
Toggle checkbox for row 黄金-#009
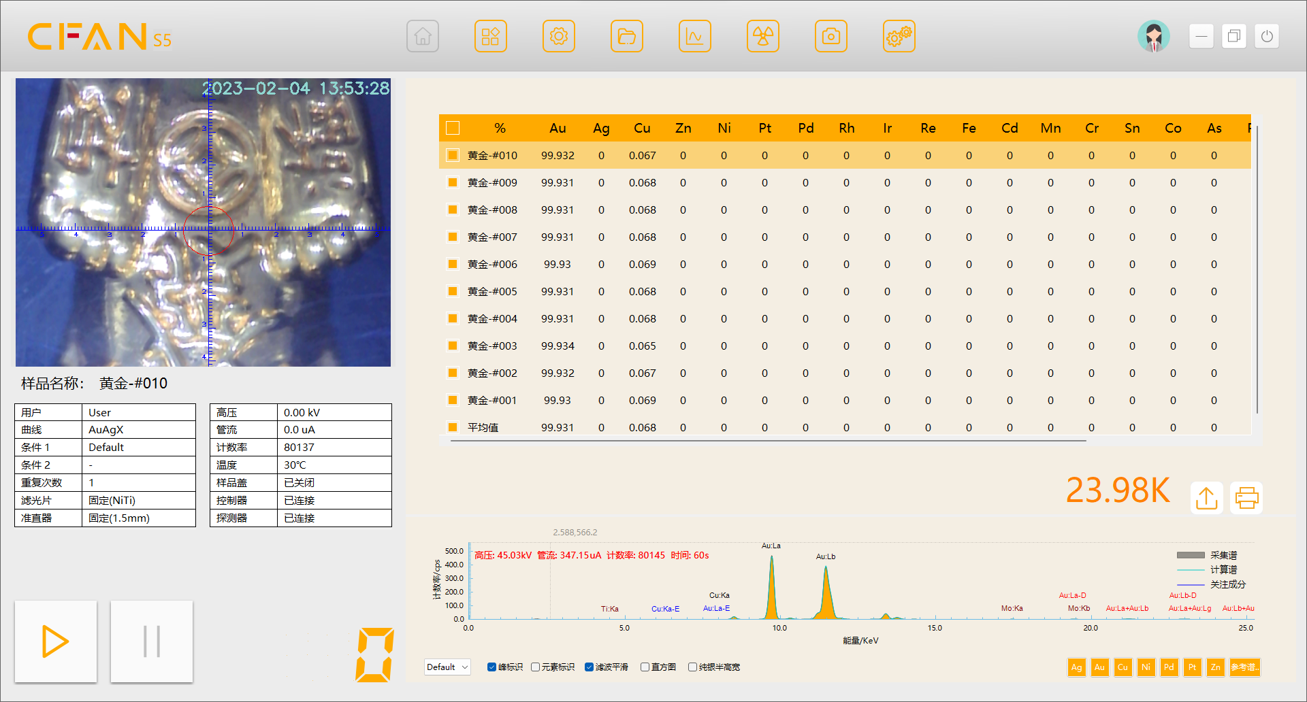tap(453, 182)
